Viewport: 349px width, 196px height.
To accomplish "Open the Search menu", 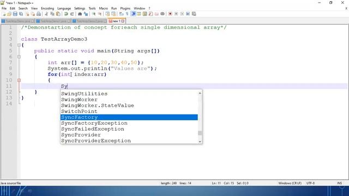I will tap(23, 9).
